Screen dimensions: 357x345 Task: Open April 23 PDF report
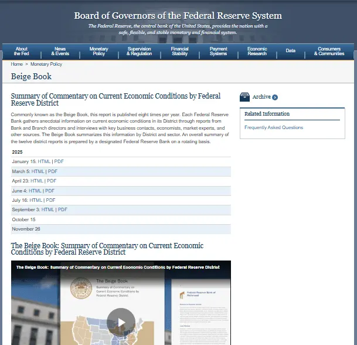[x=52, y=181]
